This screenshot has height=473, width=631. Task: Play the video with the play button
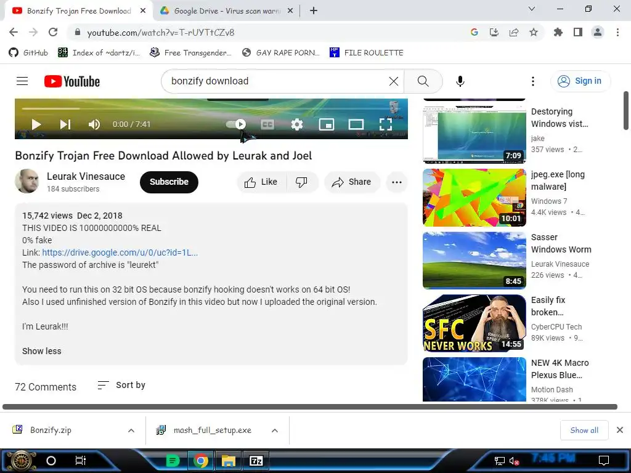(x=36, y=124)
